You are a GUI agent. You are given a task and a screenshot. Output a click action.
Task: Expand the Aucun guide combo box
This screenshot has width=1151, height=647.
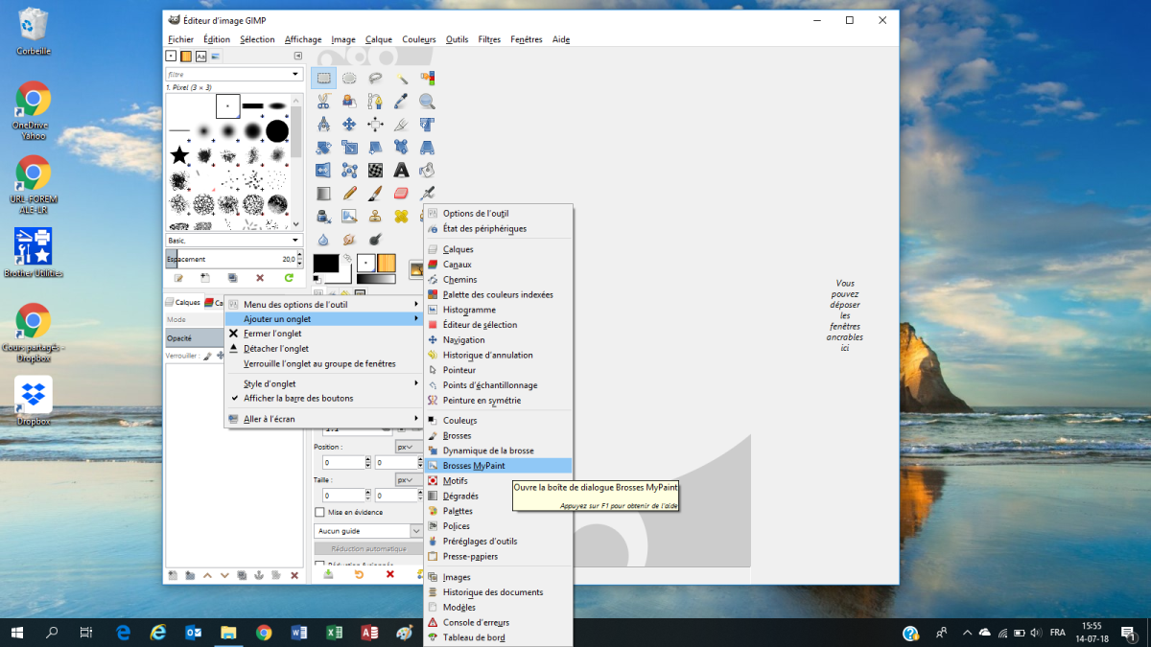pyautogui.click(x=369, y=530)
